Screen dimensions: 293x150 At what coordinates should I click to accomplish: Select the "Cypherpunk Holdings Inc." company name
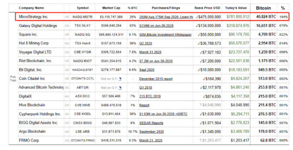[x=40, y=114]
